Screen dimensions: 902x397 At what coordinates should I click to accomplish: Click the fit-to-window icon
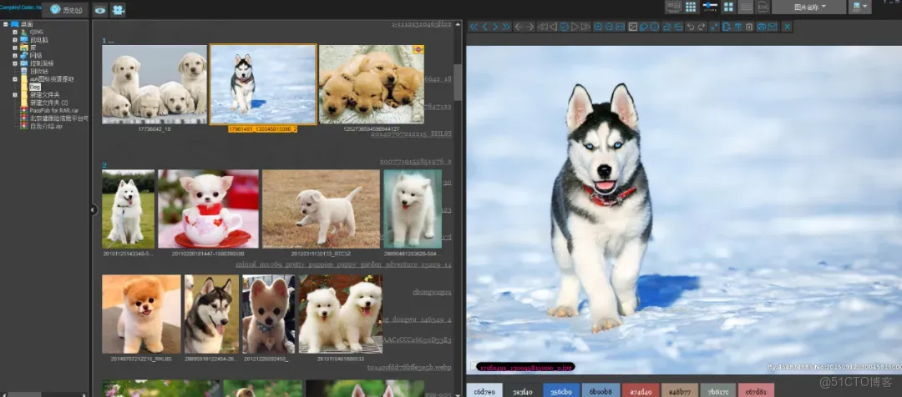620,27
